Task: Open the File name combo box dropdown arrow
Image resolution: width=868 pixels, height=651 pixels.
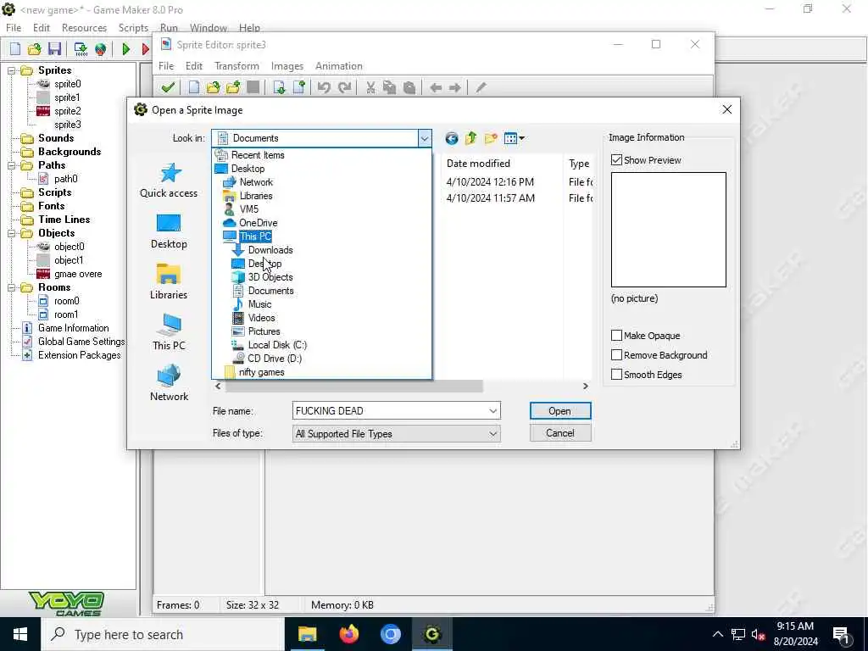Action: click(x=492, y=411)
